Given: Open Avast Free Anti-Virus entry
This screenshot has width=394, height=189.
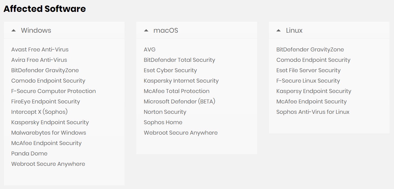Looking at the screenshot, I should (40, 50).
